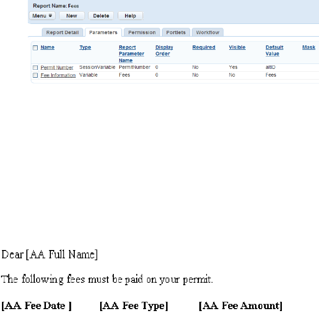Toggle the select-all checkbox in header
The width and height of the screenshot is (319, 314).
pos(35,48)
